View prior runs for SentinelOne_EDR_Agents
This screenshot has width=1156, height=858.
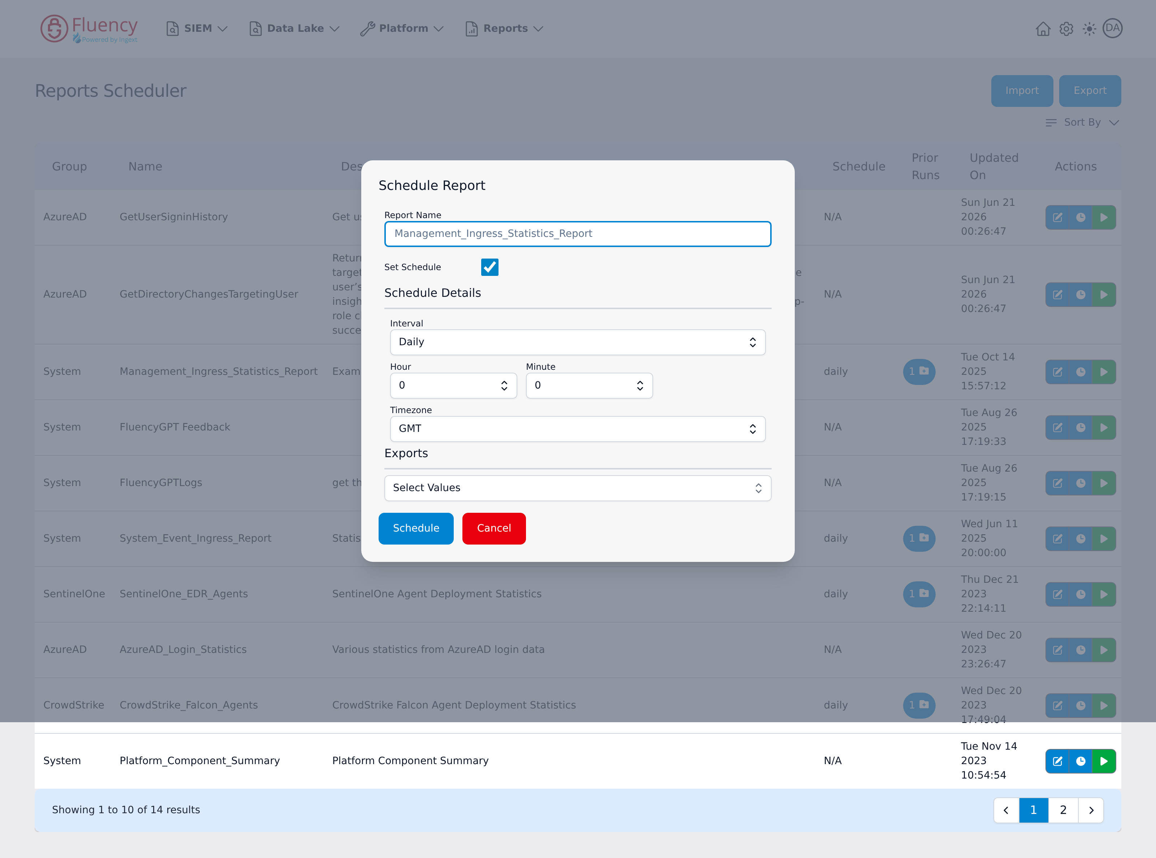coord(919,594)
